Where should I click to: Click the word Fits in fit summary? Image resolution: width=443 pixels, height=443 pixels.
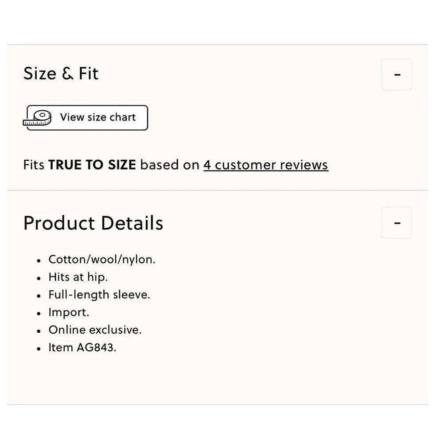(34, 165)
